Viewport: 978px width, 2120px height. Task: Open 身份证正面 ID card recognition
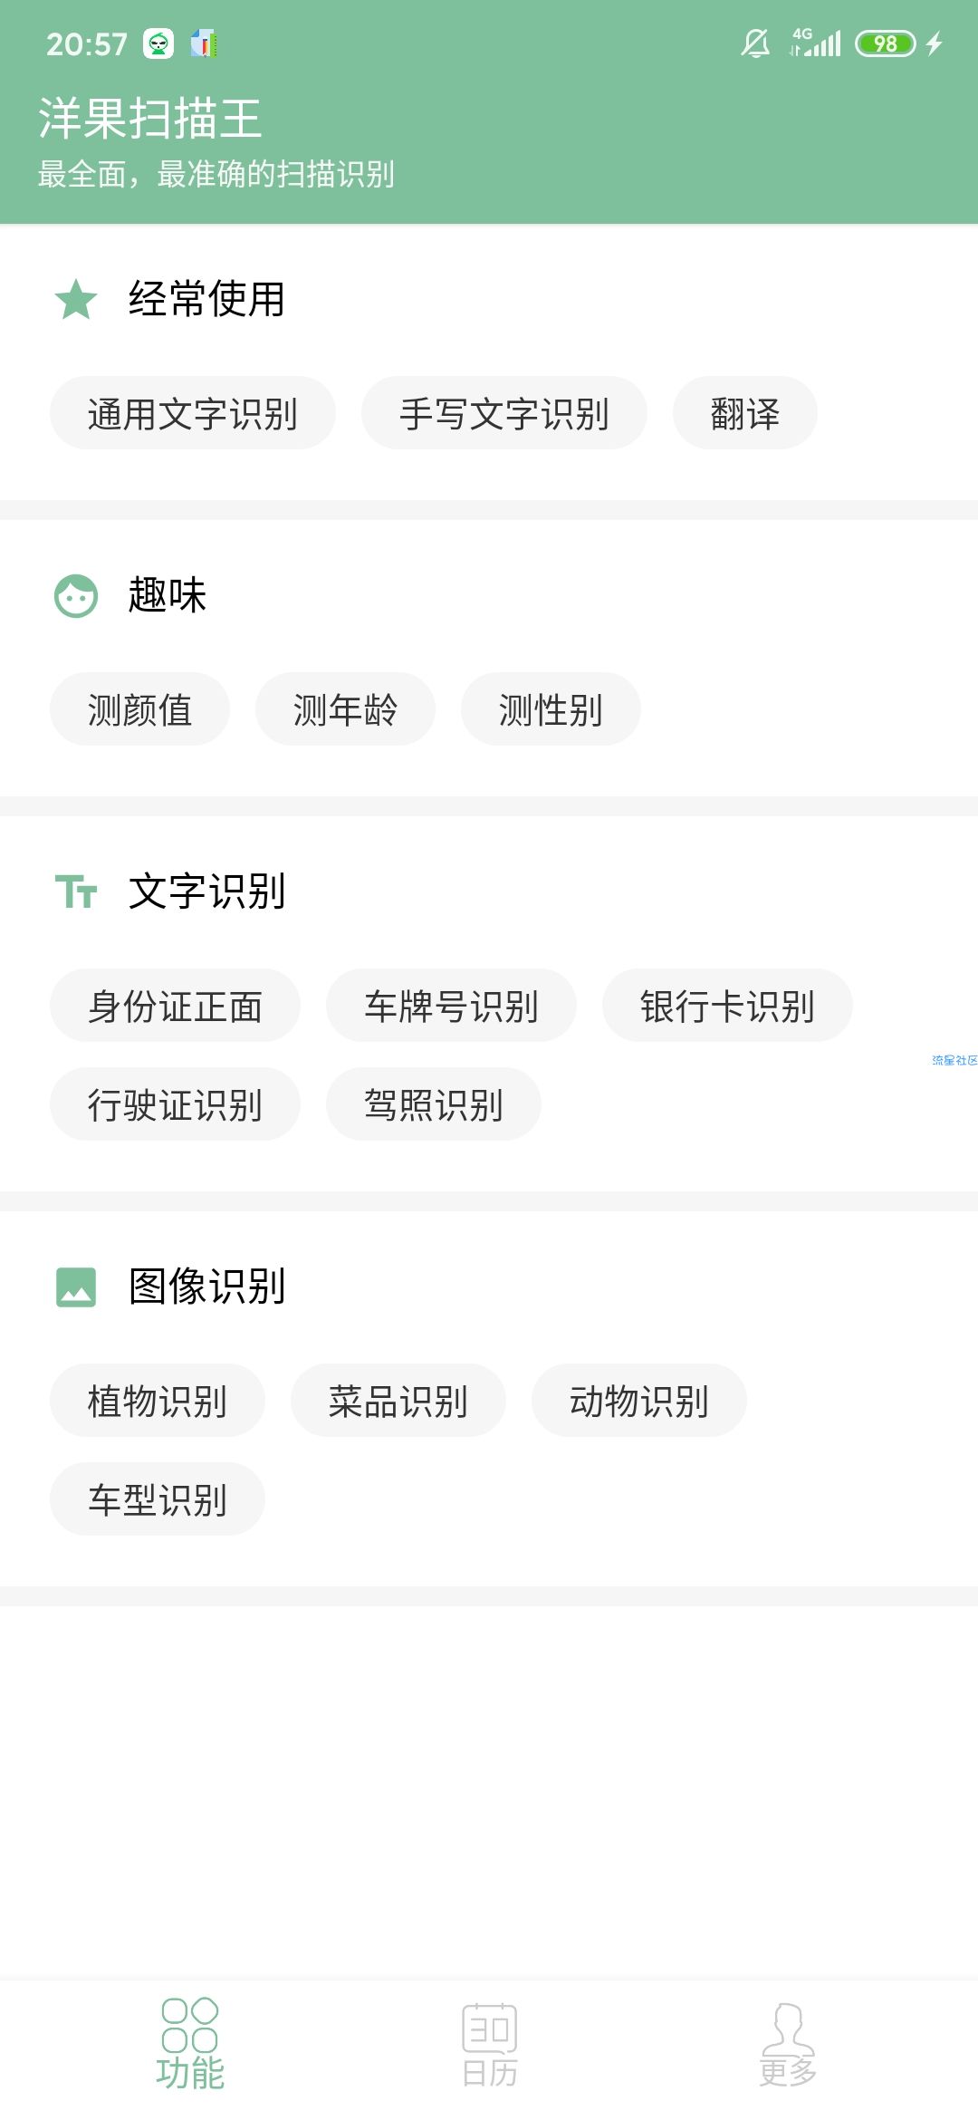175,1006
